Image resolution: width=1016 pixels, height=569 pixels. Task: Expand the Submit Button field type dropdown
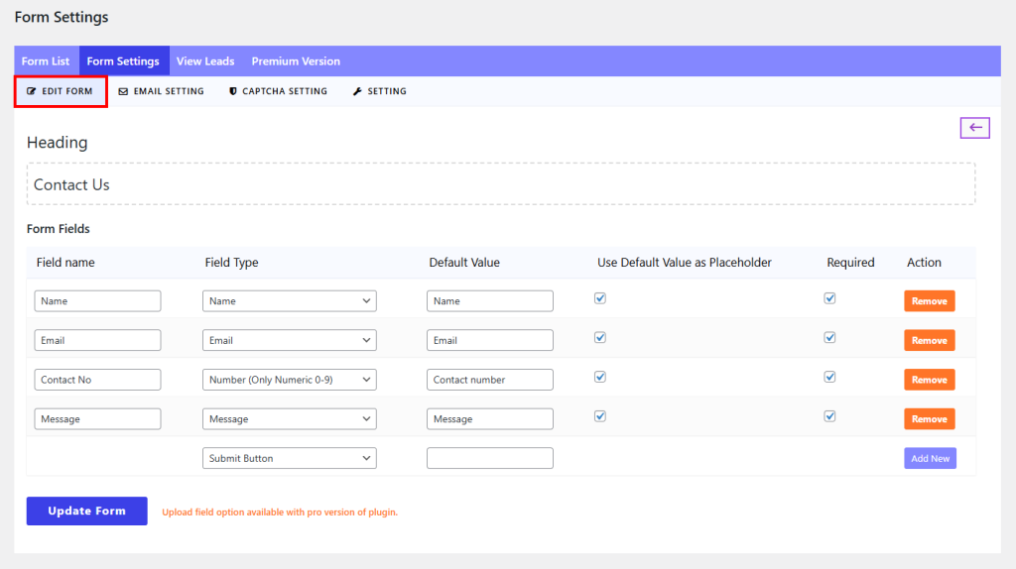click(x=289, y=458)
